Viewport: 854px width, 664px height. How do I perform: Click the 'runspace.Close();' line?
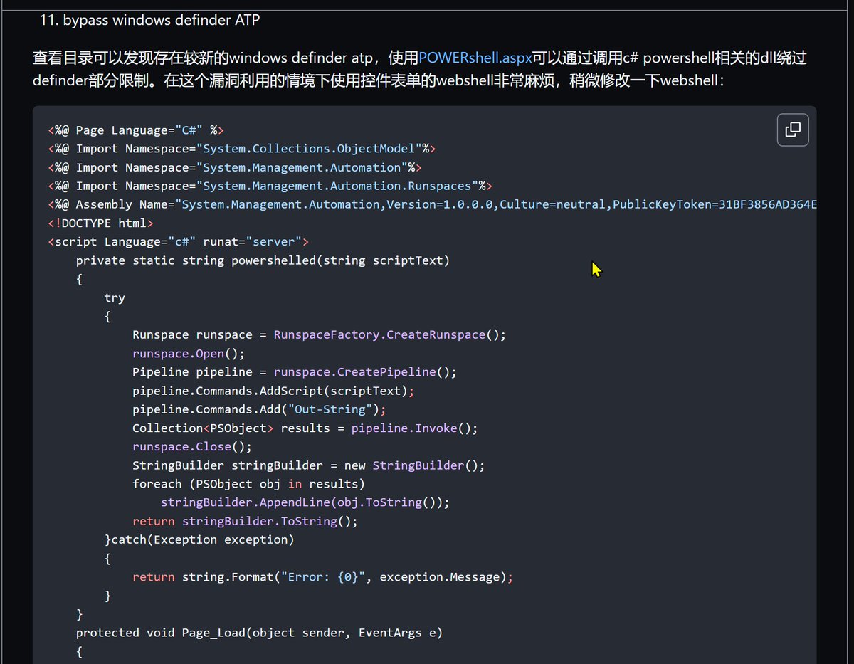tap(192, 447)
